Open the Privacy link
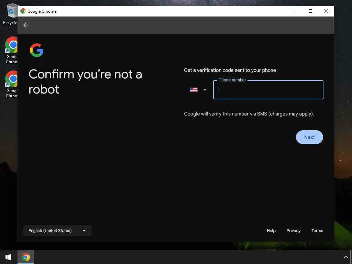Image resolution: width=352 pixels, height=264 pixels. point(294,231)
